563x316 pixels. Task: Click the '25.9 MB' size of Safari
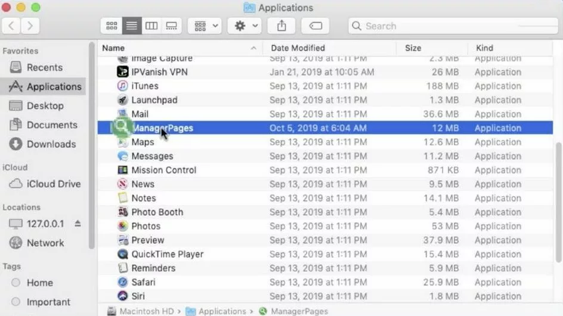[441, 282]
